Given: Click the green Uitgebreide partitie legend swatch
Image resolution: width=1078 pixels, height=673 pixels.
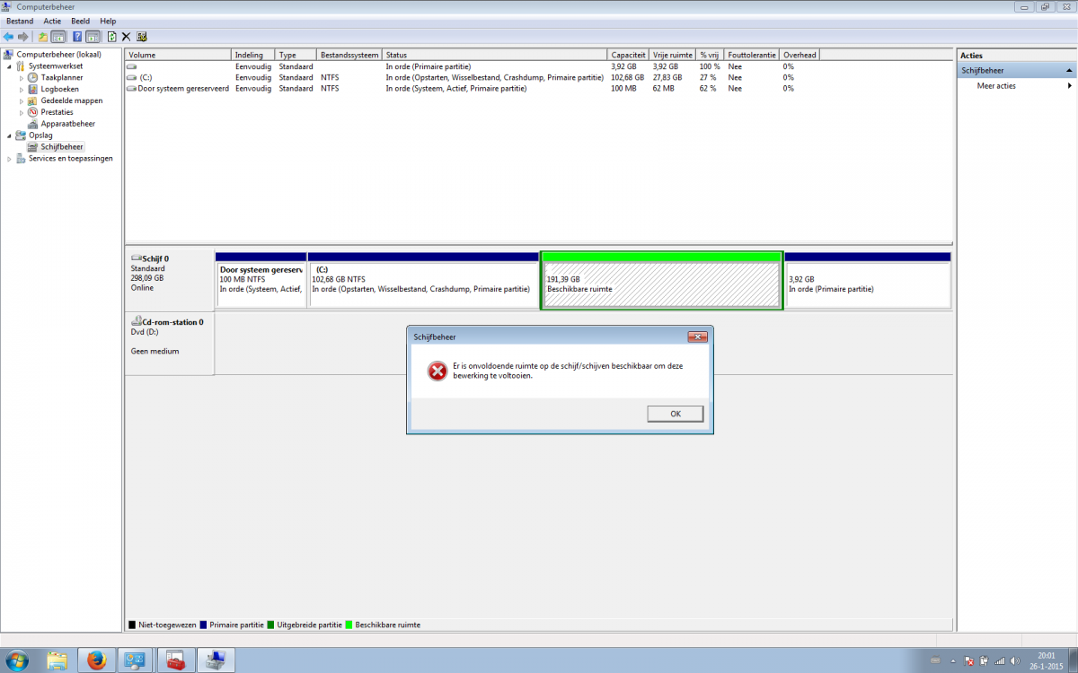Looking at the screenshot, I should pos(270,625).
